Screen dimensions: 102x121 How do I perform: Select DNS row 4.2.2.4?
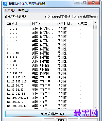point(49,41)
